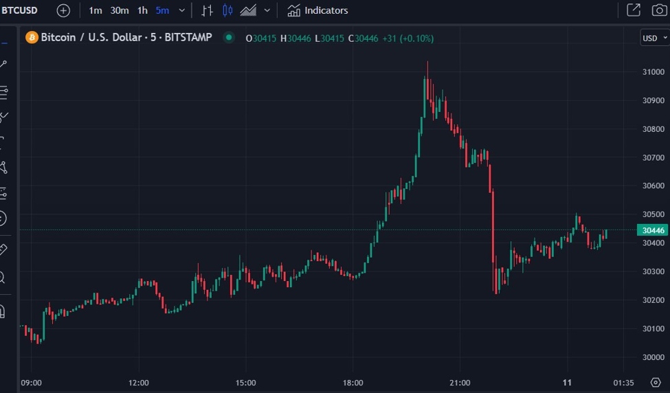
Task: Select the Zoom In magnifier tool
Action: (3, 278)
